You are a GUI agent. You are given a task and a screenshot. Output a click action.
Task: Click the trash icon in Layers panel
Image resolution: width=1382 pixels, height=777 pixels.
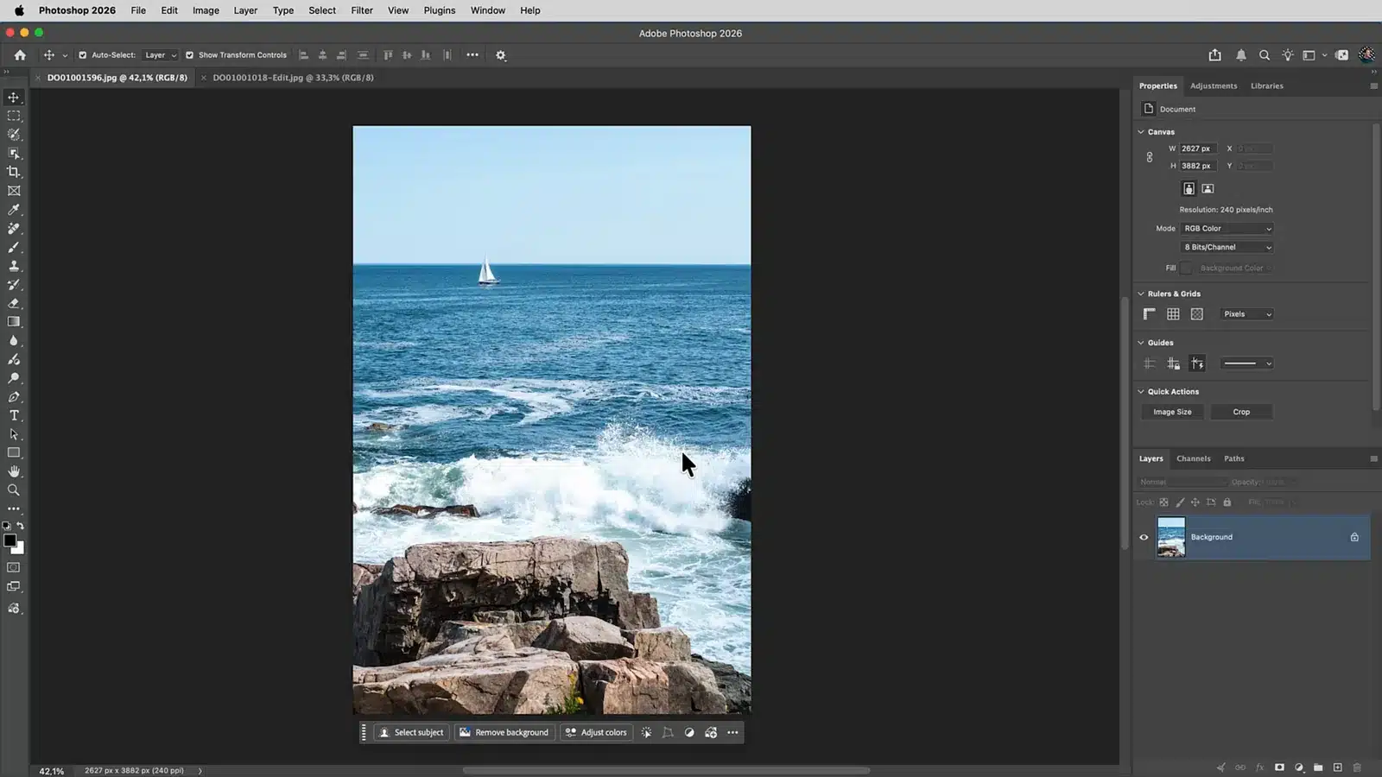tap(1357, 768)
